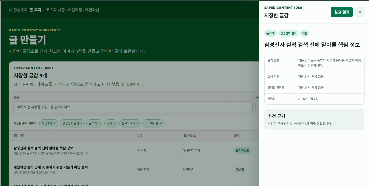Open row 개인회생 준비 단계 3, 놓치기 쉬운 기준
The height and width of the screenshot is (186, 369).
click(x=134, y=169)
